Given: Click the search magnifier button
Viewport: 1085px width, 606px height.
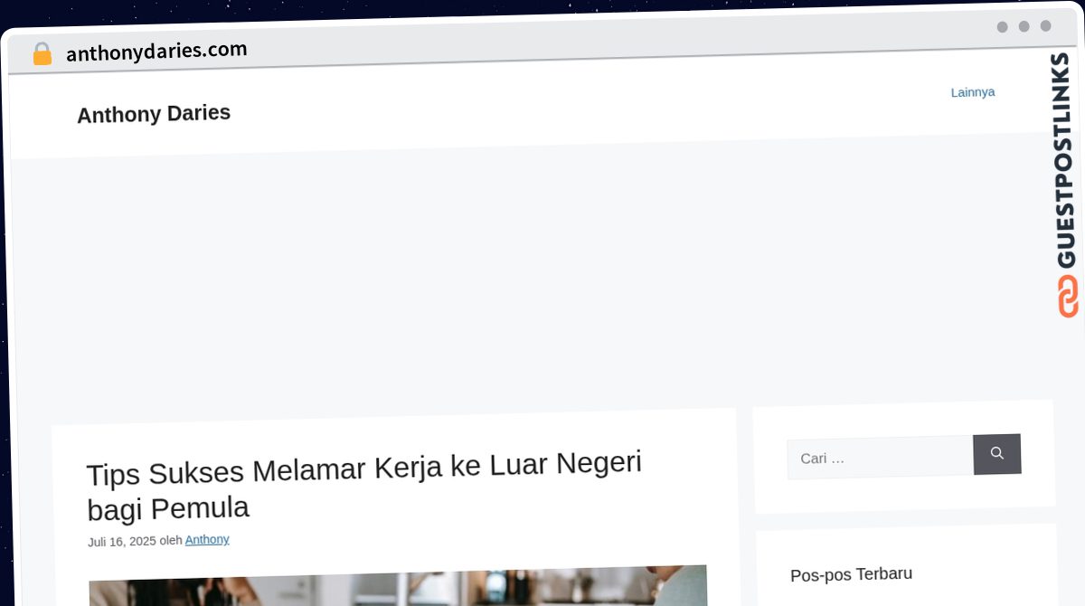Looking at the screenshot, I should [997, 454].
